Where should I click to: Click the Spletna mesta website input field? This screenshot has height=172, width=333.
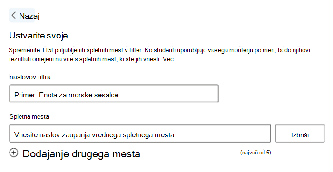point(140,134)
